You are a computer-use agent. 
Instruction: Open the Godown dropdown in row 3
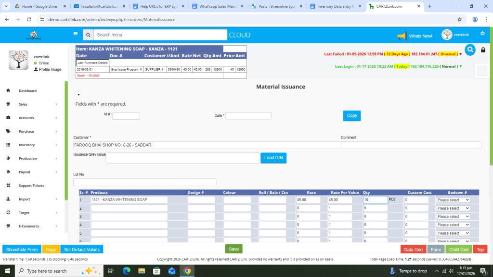pos(453,216)
